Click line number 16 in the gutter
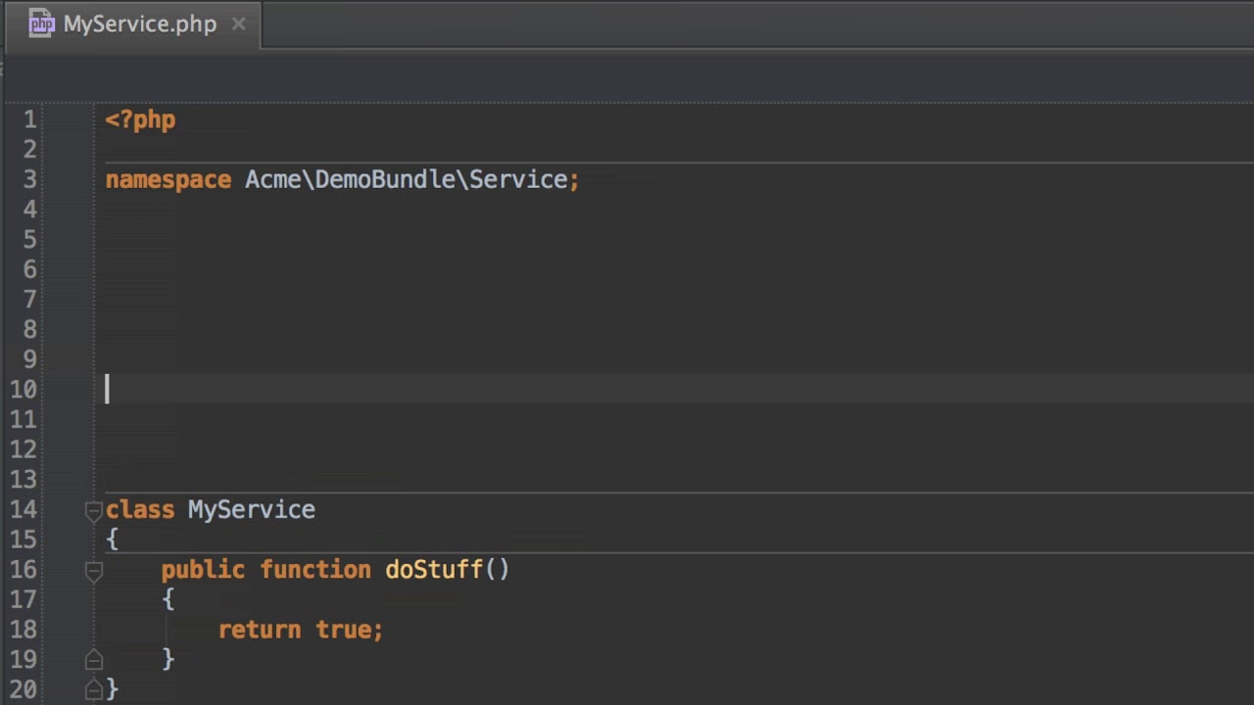The width and height of the screenshot is (1254, 705). [24, 570]
